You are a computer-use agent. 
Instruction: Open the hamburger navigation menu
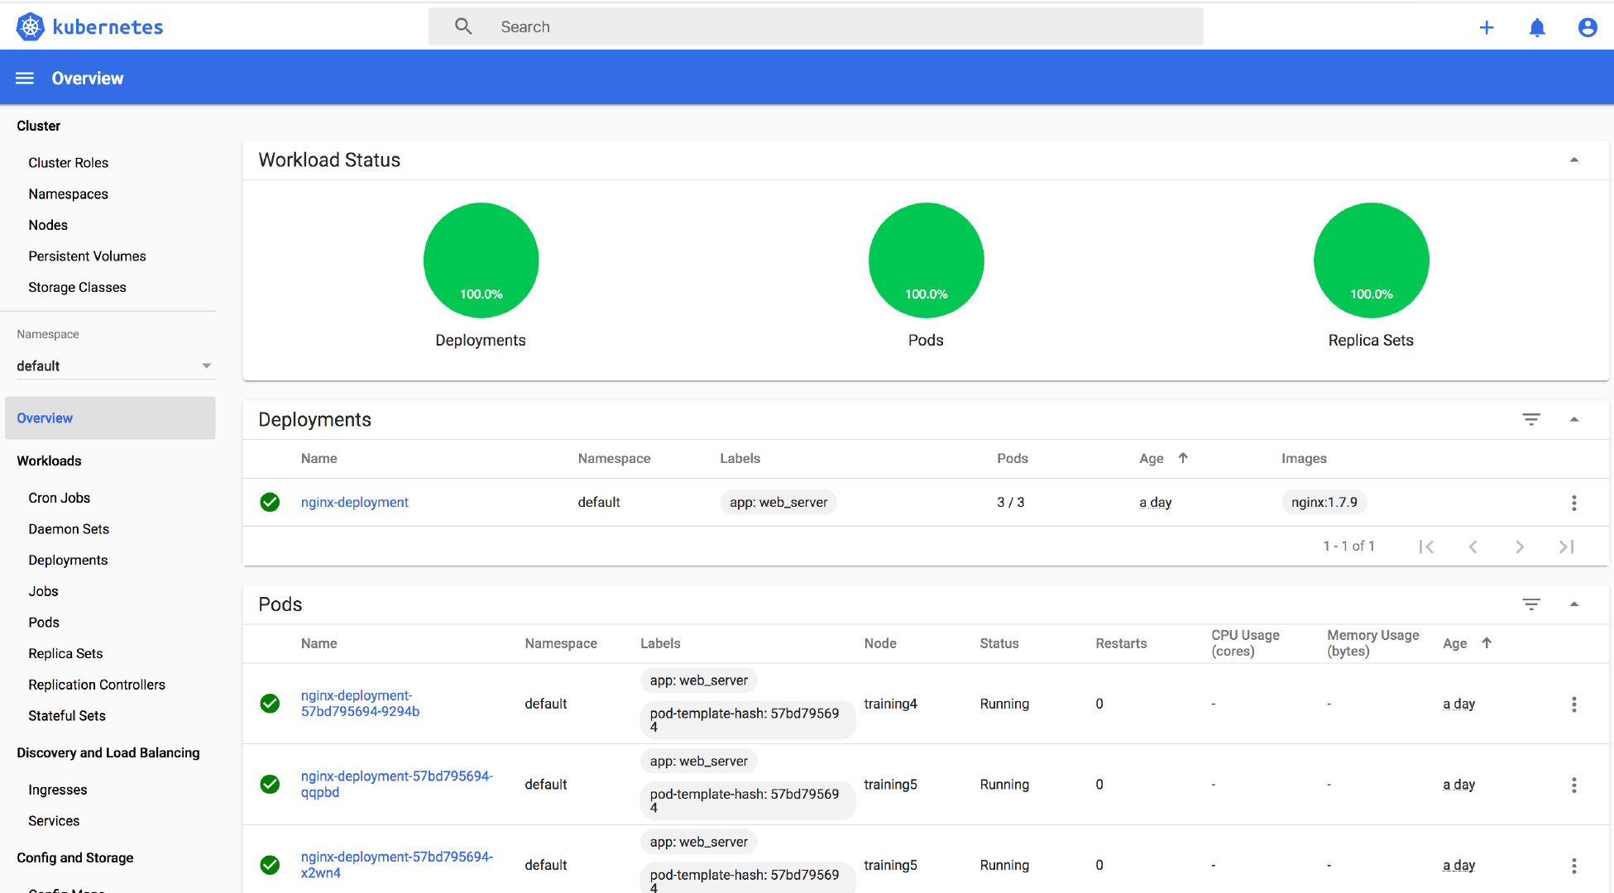click(25, 78)
